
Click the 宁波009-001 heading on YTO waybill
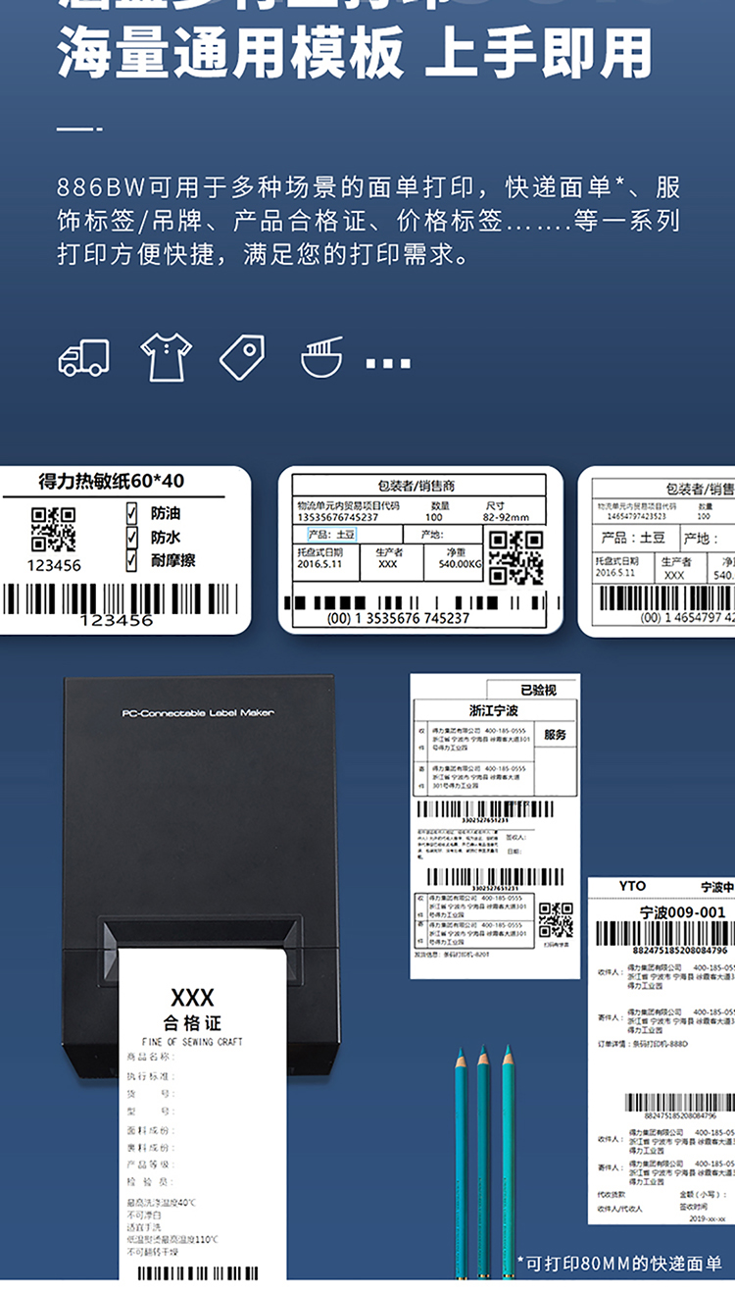point(682,912)
